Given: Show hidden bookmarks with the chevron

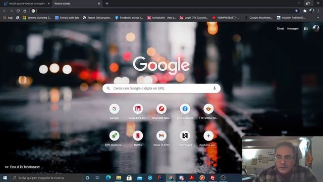Looking at the screenshot, I should pos(318,18).
